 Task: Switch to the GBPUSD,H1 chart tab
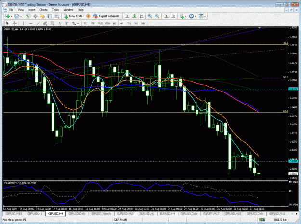click(35, 213)
